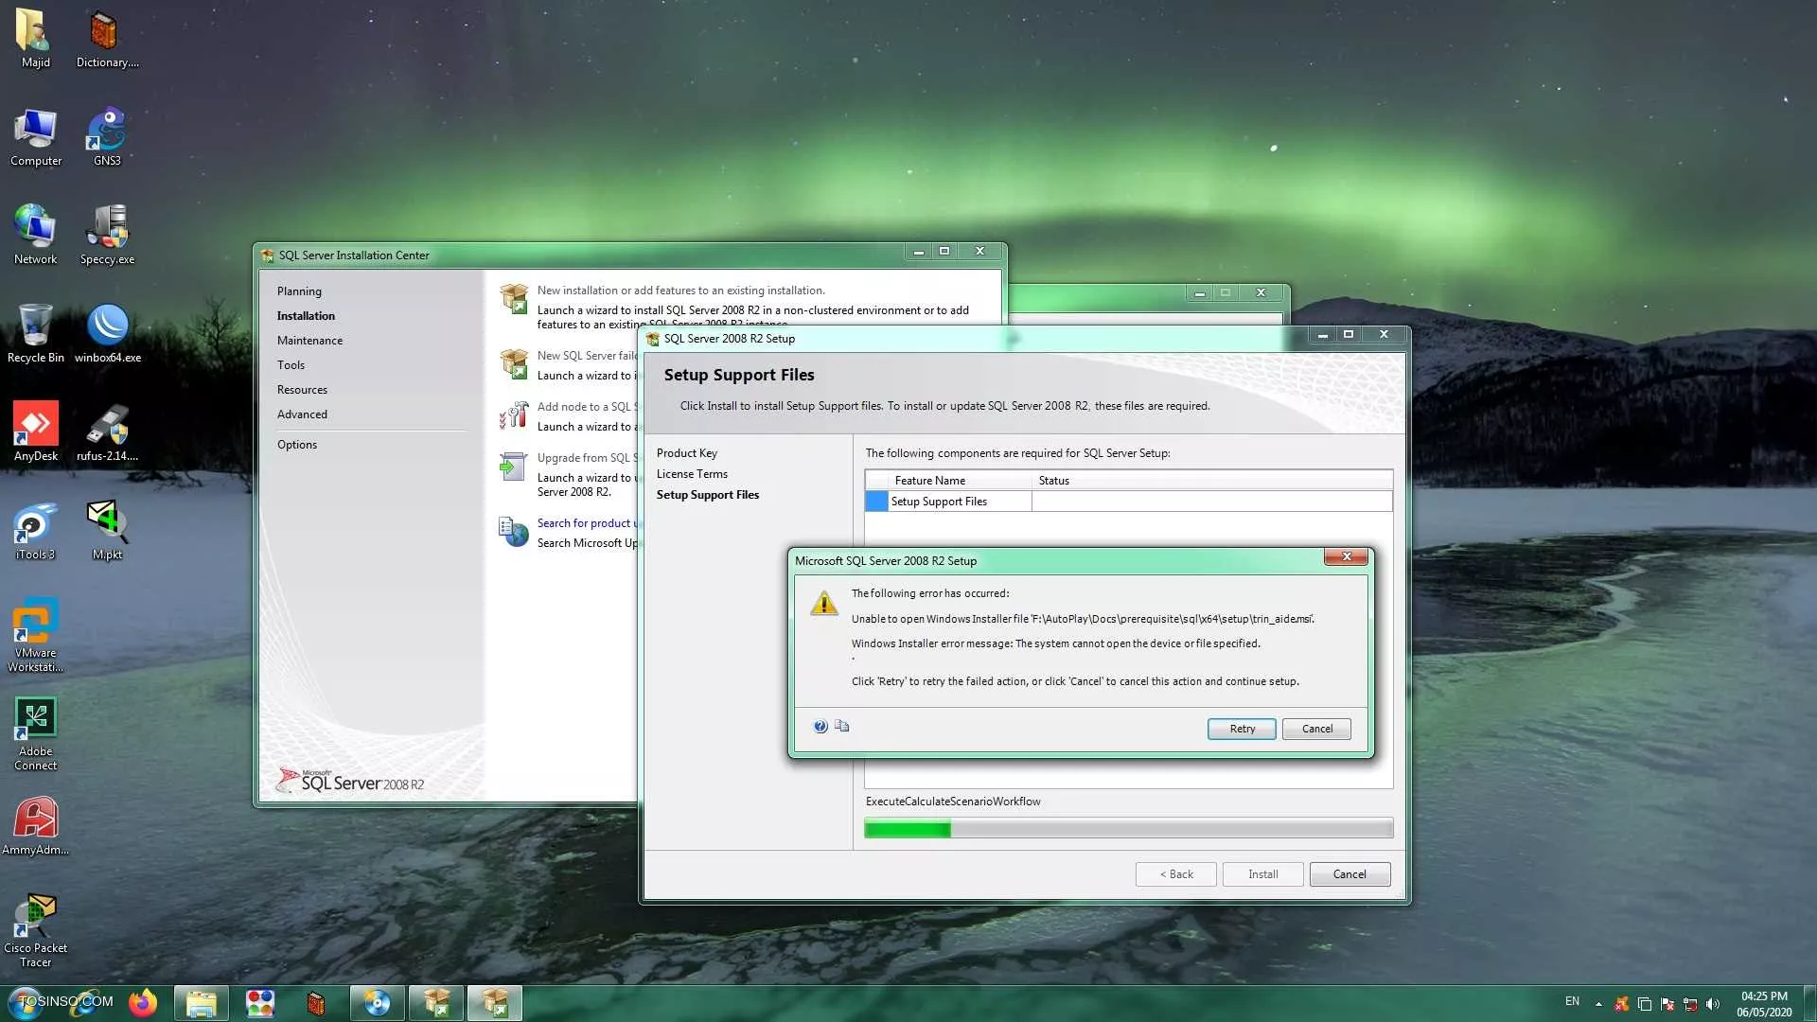The height and width of the screenshot is (1022, 1817).
Task: Open Majid folder on desktop
Action: tap(35, 38)
